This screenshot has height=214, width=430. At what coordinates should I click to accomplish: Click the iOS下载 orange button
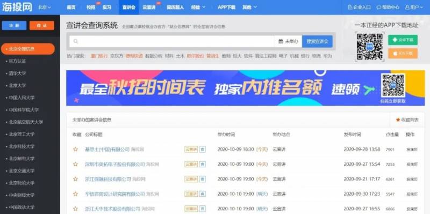pos(403,53)
